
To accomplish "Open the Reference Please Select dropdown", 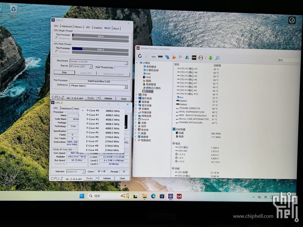I will point(126,87).
